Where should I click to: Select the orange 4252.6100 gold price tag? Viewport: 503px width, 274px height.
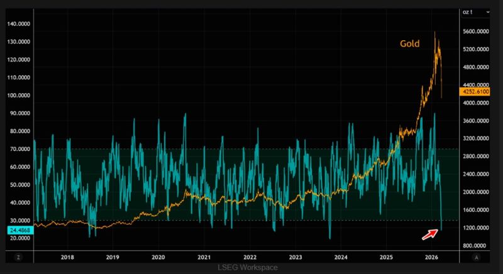475,92
